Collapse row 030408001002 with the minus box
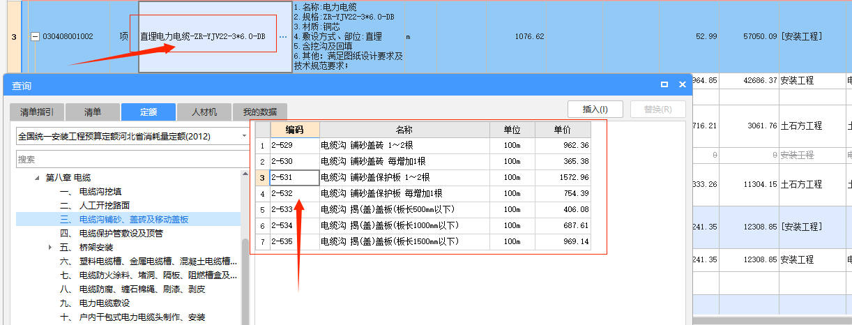The image size is (852, 325). click(36, 36)
